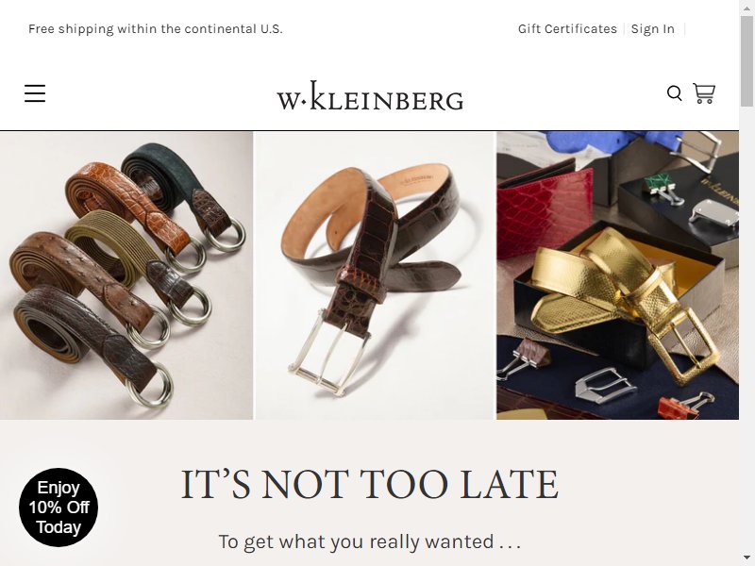The image size is (755, 566).
Task: Click the scrollbar down arrow
Action: click(747, 558)
